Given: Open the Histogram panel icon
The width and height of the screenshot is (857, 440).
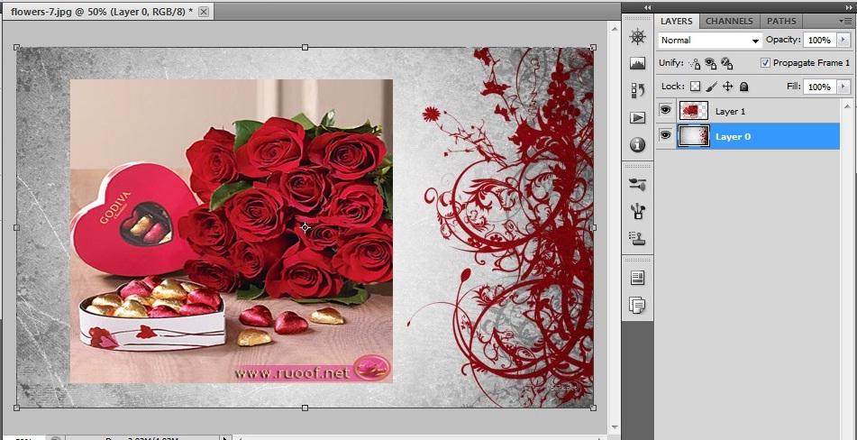Looking at the screenshot, I should click(x=638, y=64).
